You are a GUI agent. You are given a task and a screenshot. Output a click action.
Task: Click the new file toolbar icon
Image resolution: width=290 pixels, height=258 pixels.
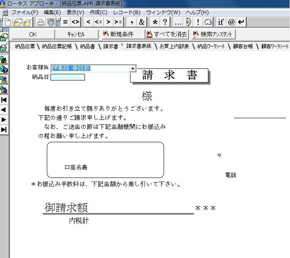[7, 22]
